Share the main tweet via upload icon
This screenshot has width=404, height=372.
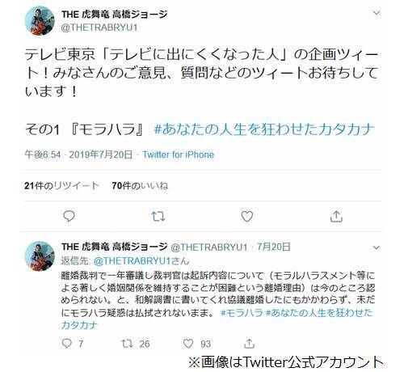pos(336,216)
